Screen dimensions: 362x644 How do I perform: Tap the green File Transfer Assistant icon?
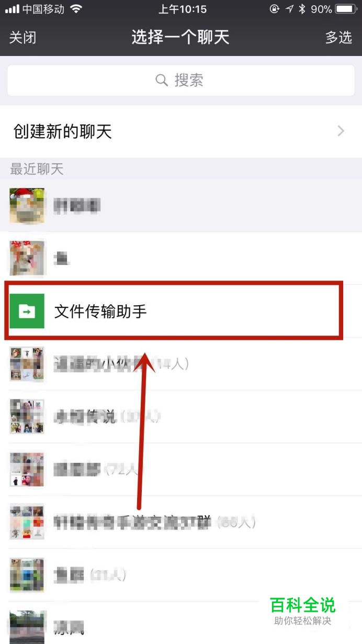click(27, 312)
